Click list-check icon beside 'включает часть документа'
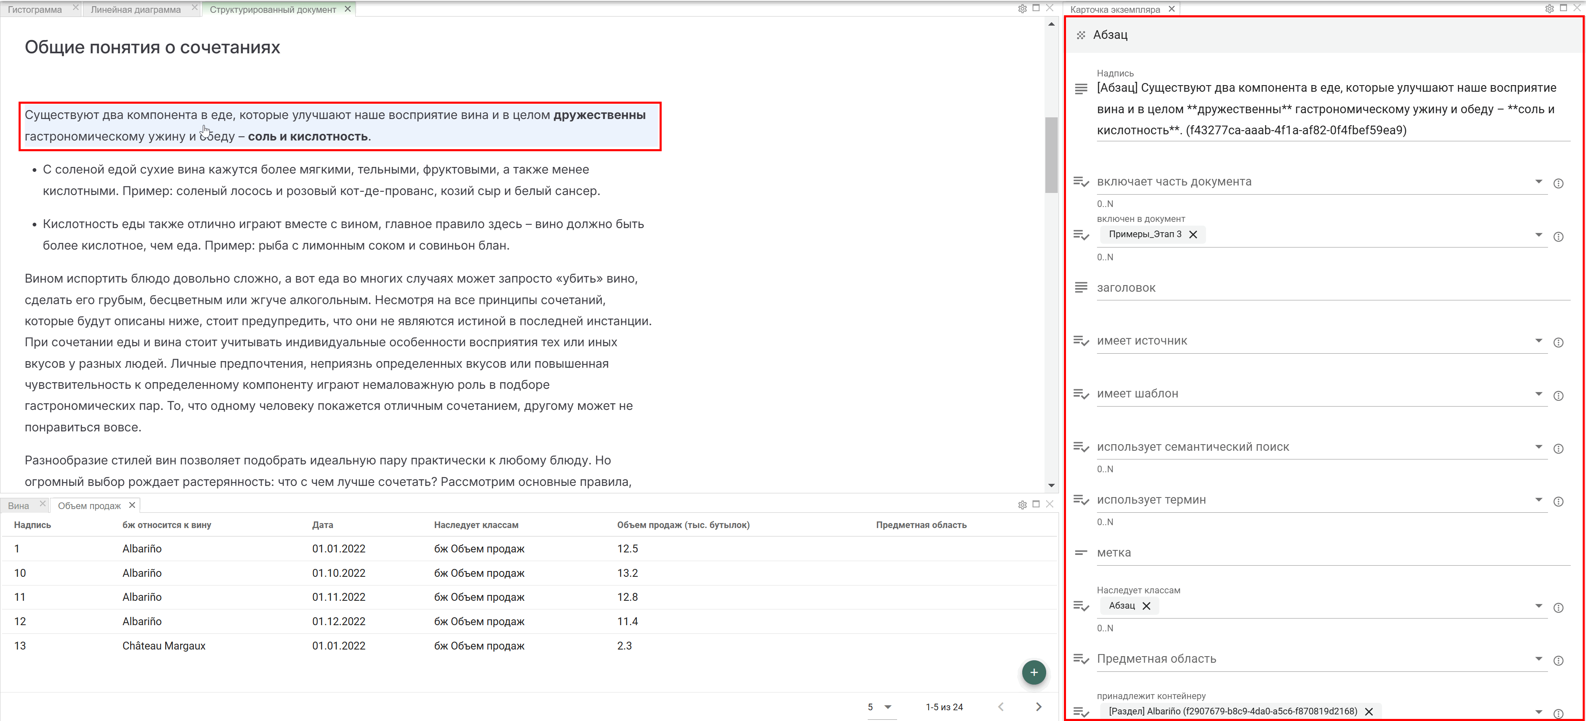Viewport: 1586px width, 721px height. 1081,182
